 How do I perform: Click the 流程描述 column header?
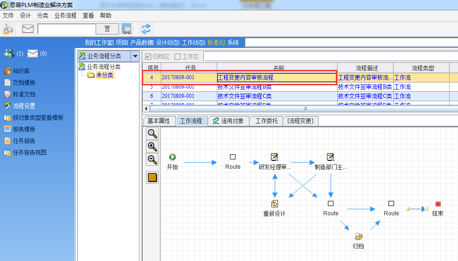click(365, 68)
